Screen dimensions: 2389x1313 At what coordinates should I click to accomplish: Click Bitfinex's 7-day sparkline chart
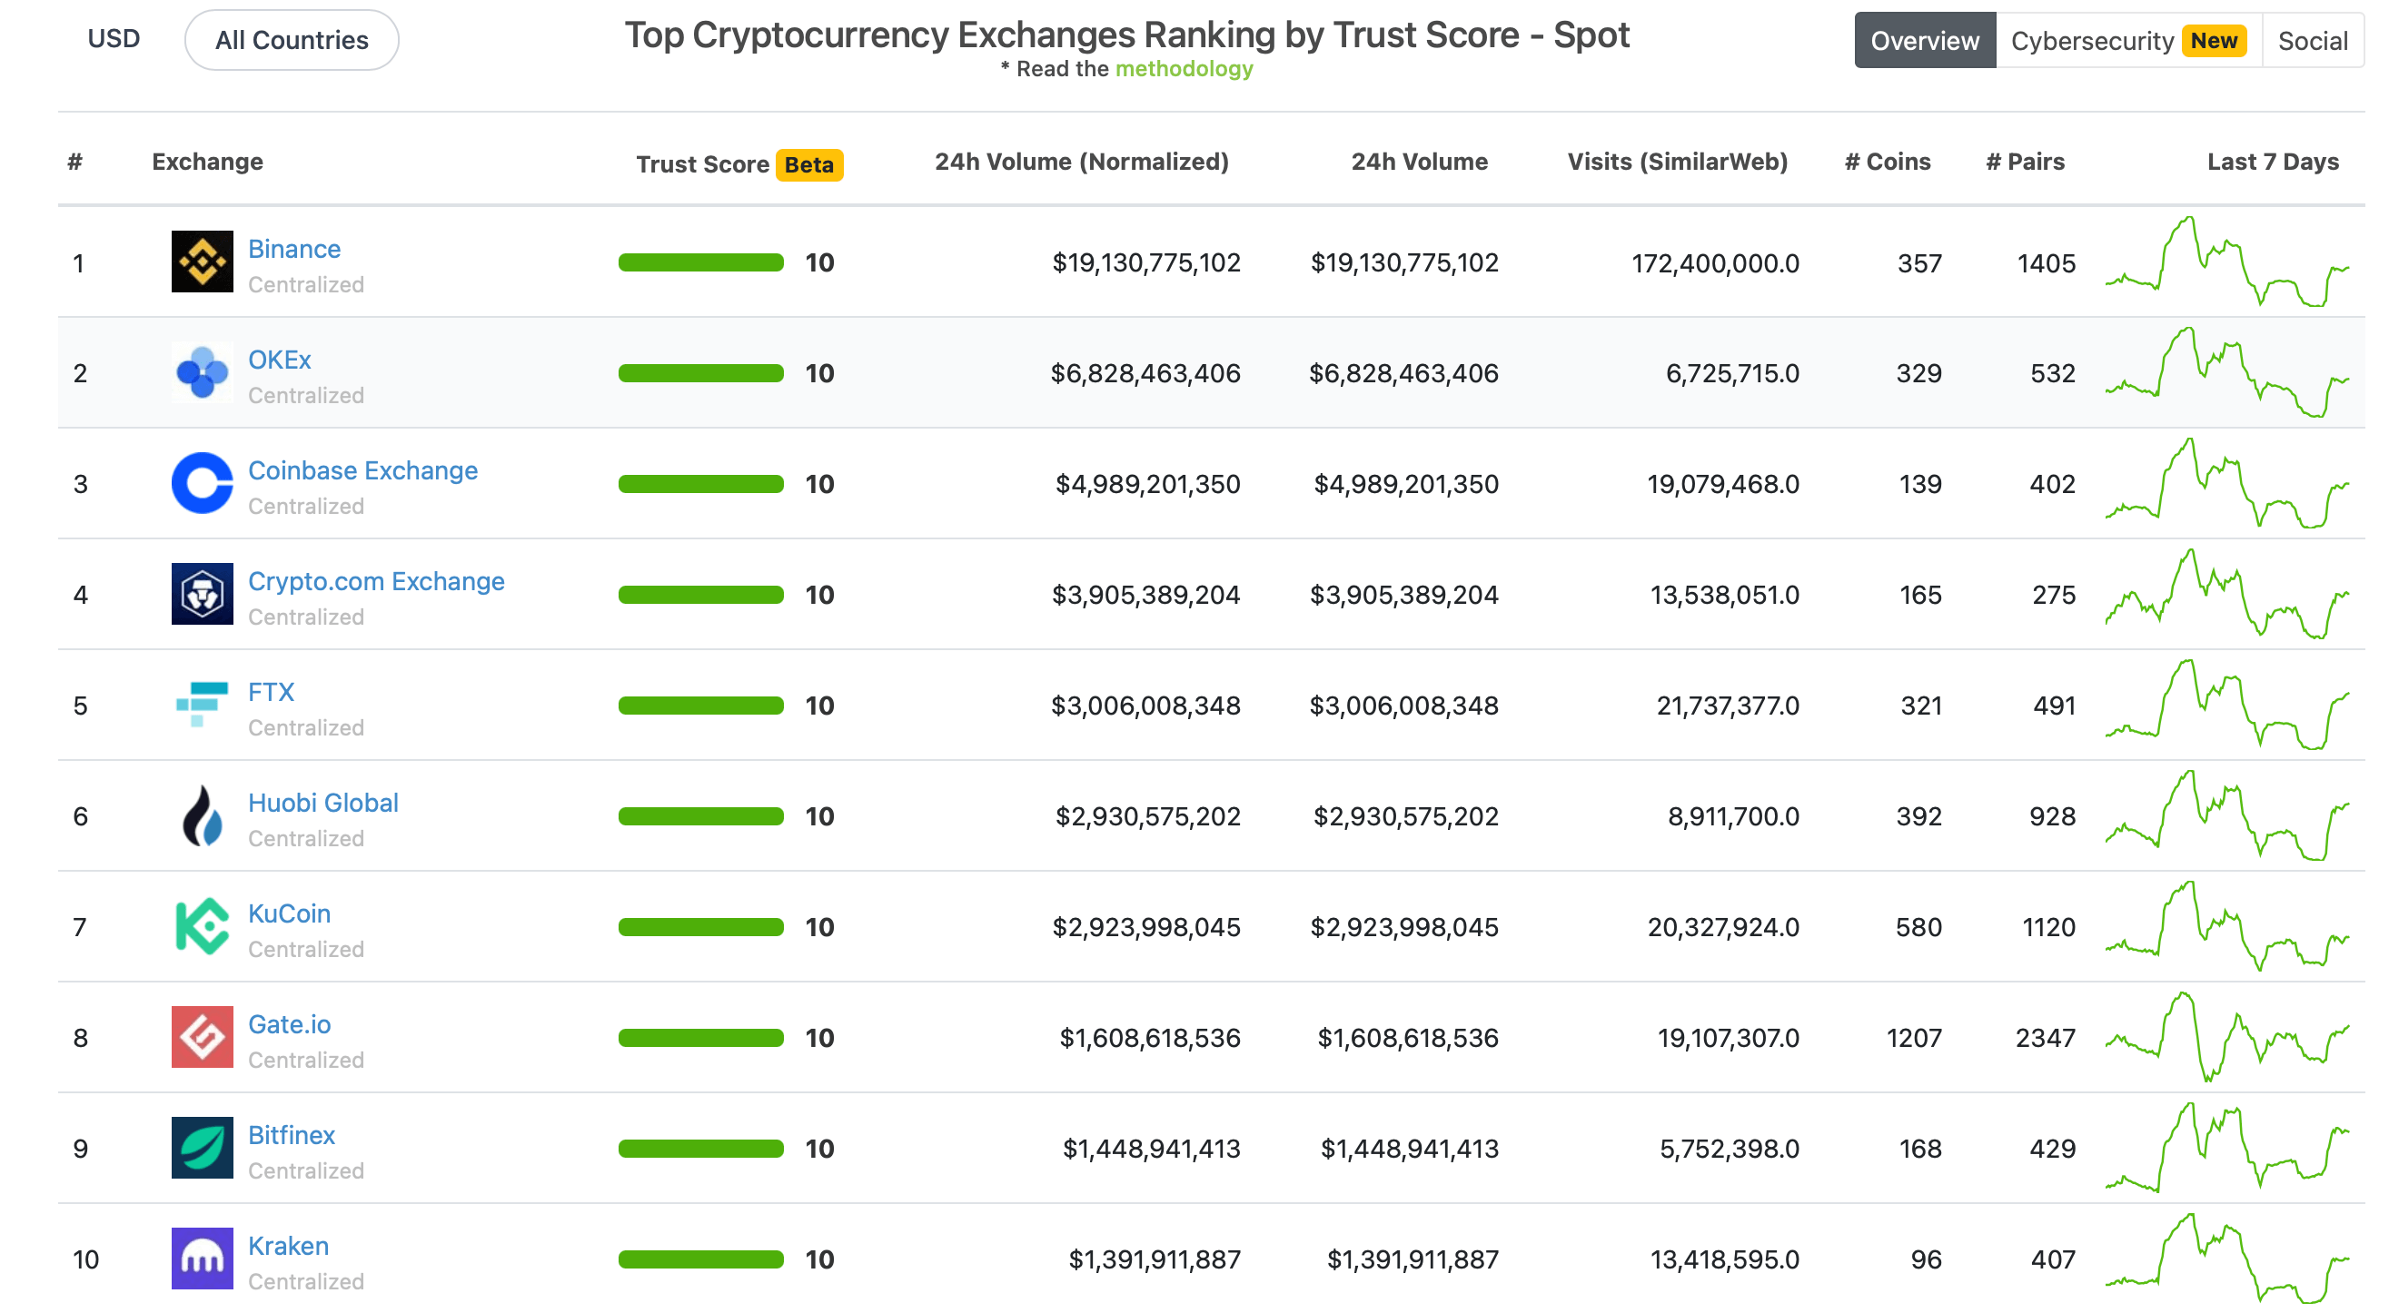click(2226, 1148)
